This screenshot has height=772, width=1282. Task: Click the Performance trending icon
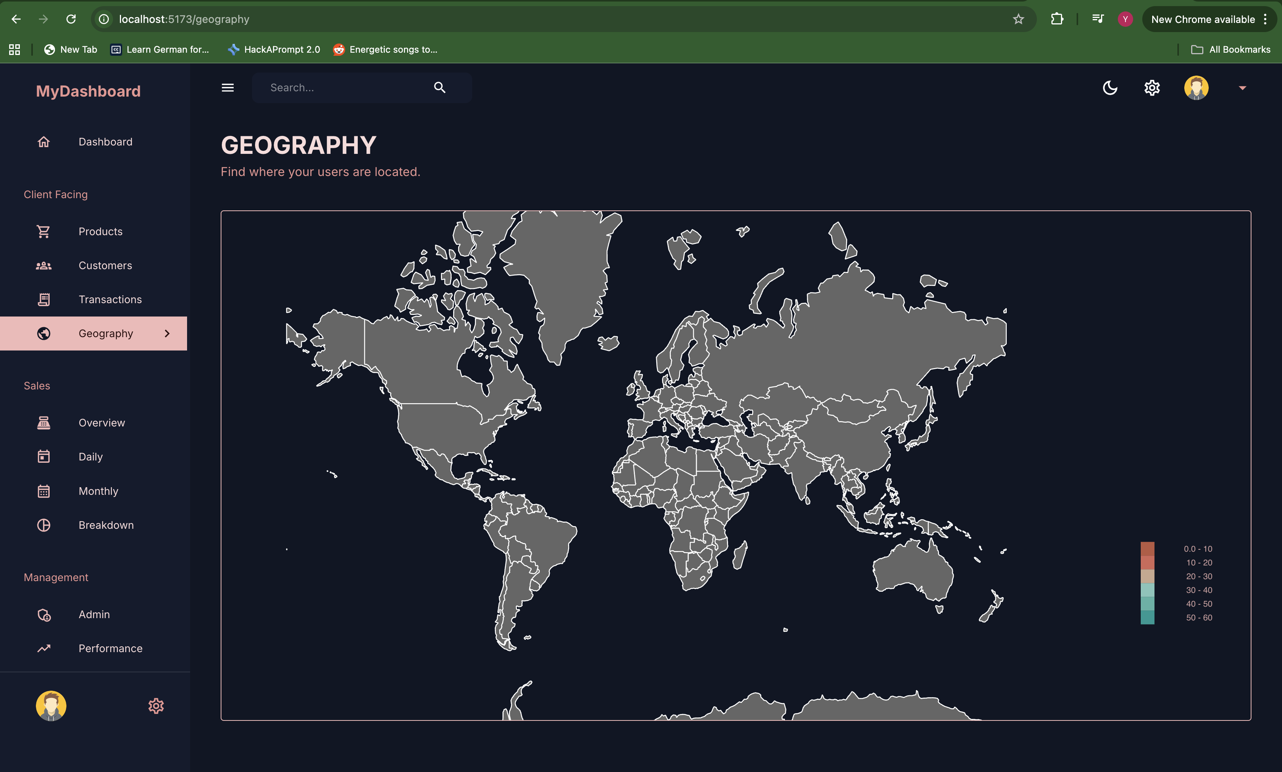point(44,648)
